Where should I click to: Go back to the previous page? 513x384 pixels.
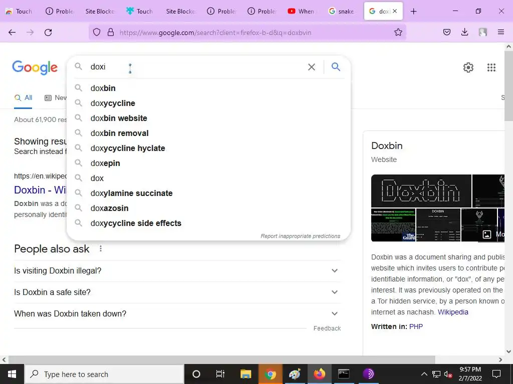pyautogui.click(x=12, y=32)
